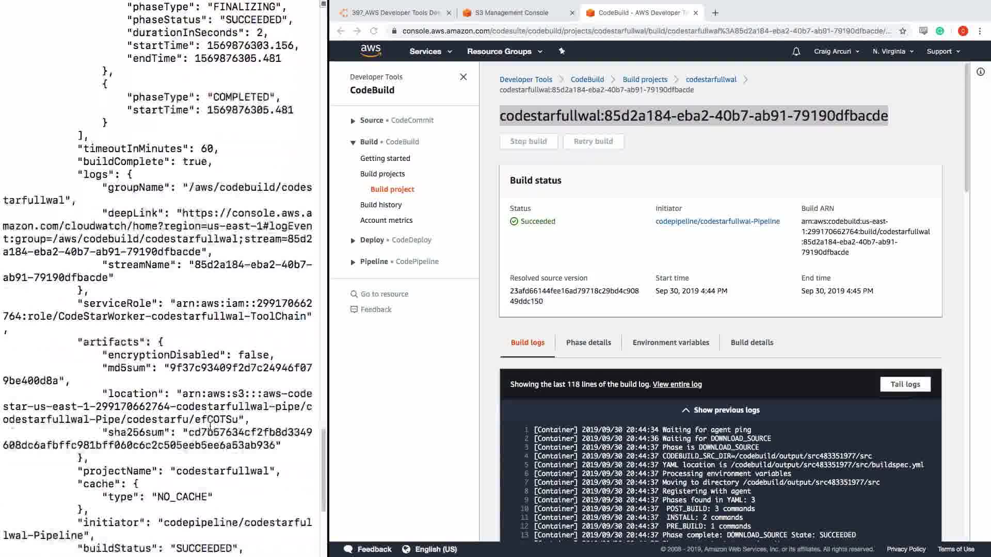Open the notifications bell icon
991x557 pixels.
pos(796,52)
